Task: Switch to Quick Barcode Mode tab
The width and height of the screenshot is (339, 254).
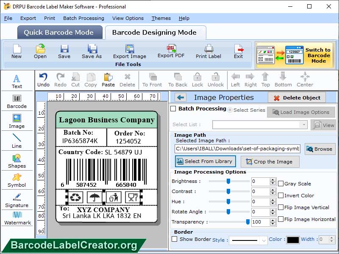Action: point(59,32)
